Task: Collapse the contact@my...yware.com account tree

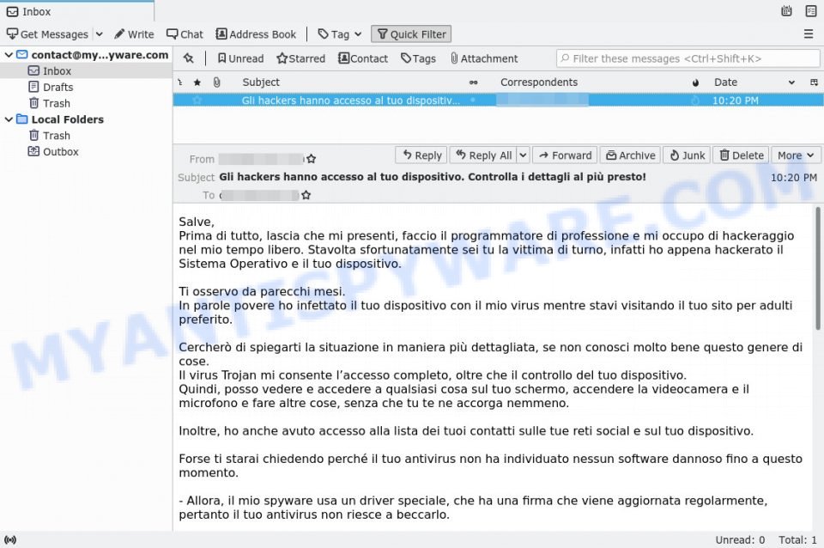Action: 9,55
